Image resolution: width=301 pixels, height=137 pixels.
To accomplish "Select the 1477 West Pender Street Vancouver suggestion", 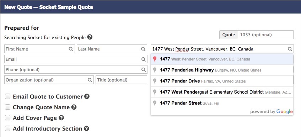I will tap(222, 59).
